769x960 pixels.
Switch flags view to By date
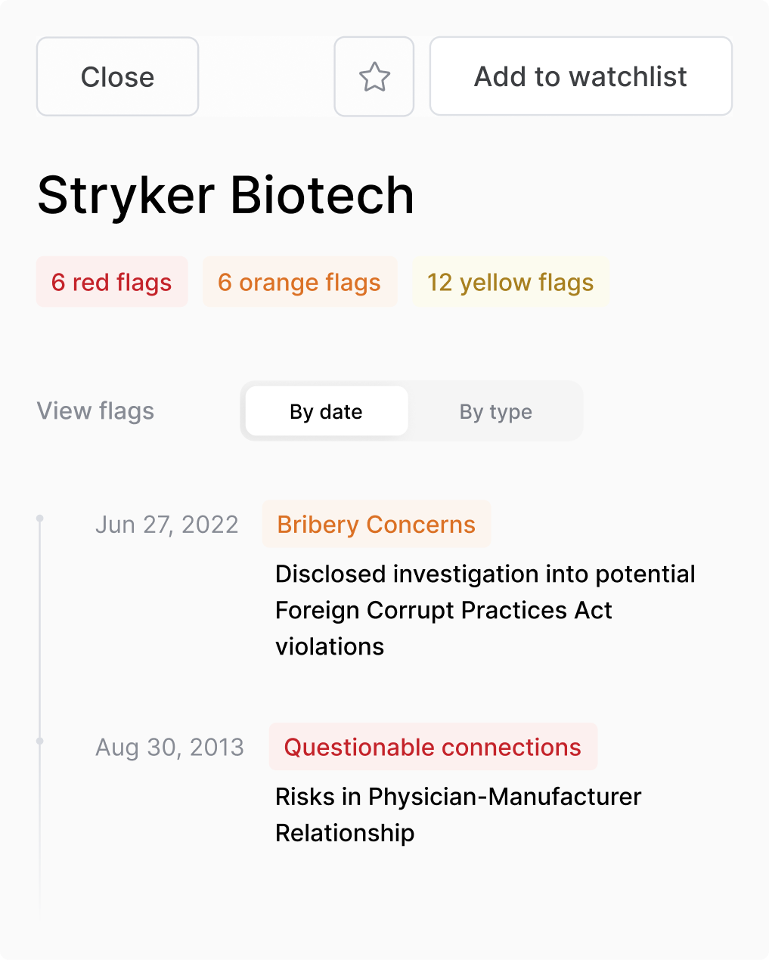click(x=327, y=411)
